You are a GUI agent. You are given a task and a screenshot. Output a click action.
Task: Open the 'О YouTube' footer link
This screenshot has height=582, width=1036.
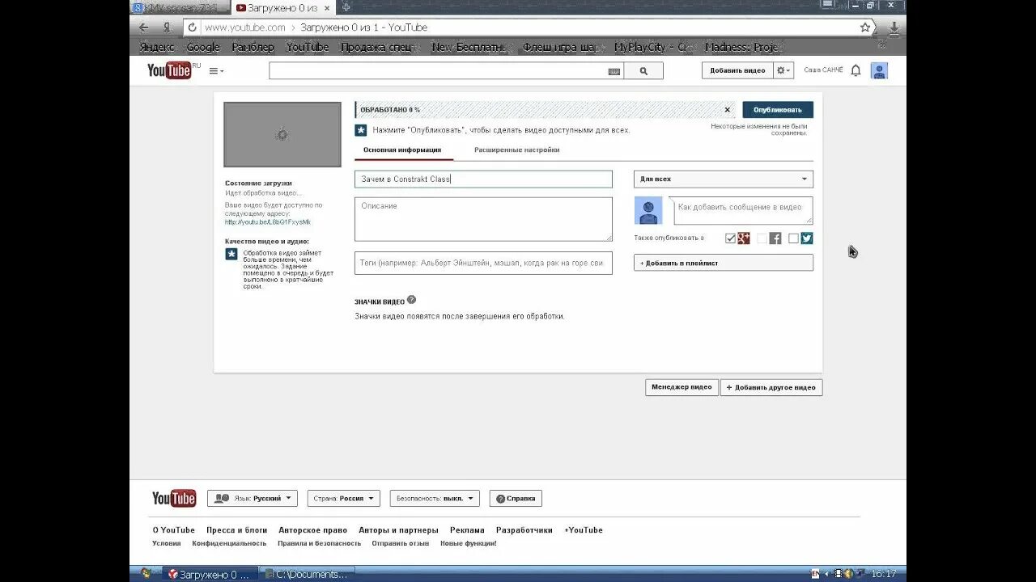(174, 530)
